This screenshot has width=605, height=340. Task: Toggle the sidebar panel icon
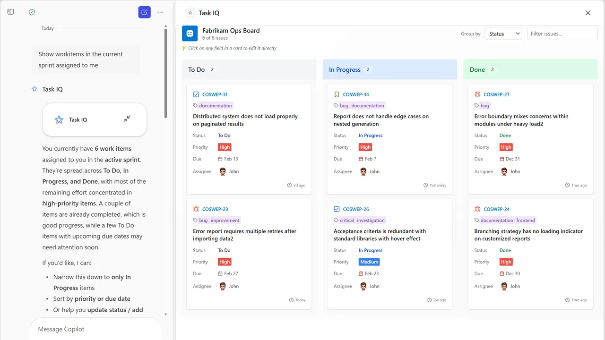[x=11, y=12]
